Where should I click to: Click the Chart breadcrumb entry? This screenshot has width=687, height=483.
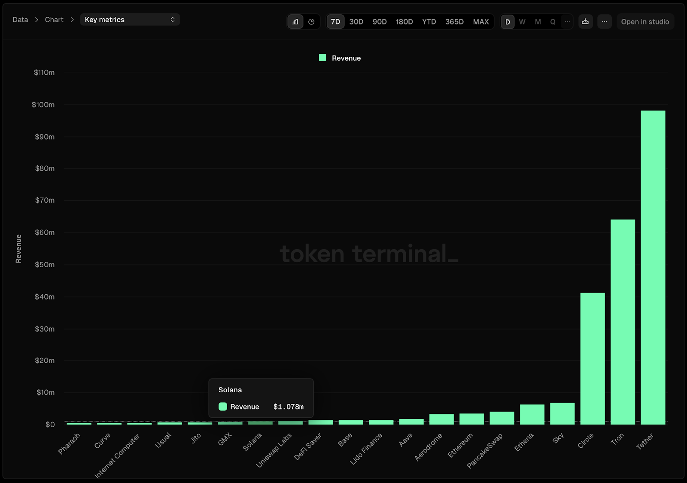pyautogui.click(x=54, y=19)
